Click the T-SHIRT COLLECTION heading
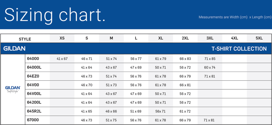The width and height of the screenshot is (272, 125). click(x=239, y=49)
